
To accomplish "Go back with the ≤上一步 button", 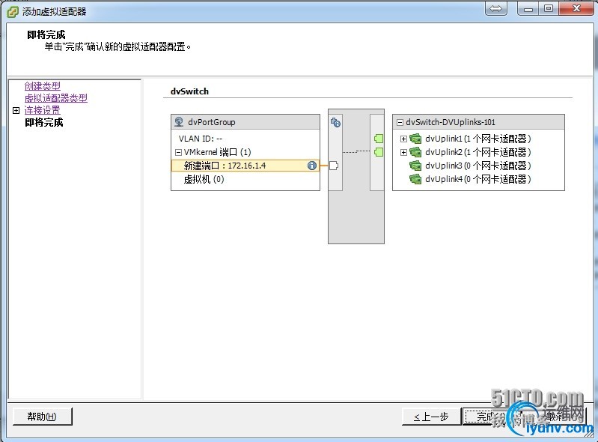I will pyautogui.click(x=431, y=417).
